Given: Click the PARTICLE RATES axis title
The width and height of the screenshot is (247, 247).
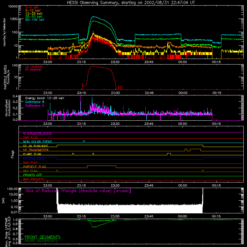Looking at the screenshot, I should pos(6,77).
